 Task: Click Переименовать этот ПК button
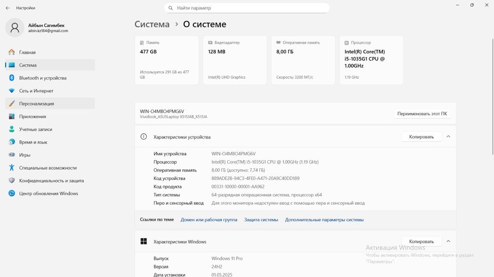coord(422,114)
